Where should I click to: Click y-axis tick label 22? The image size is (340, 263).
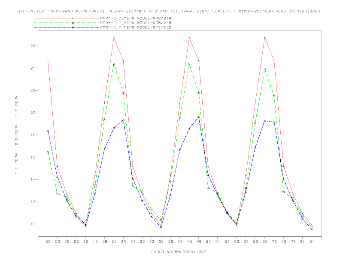[x=33, y=91]
